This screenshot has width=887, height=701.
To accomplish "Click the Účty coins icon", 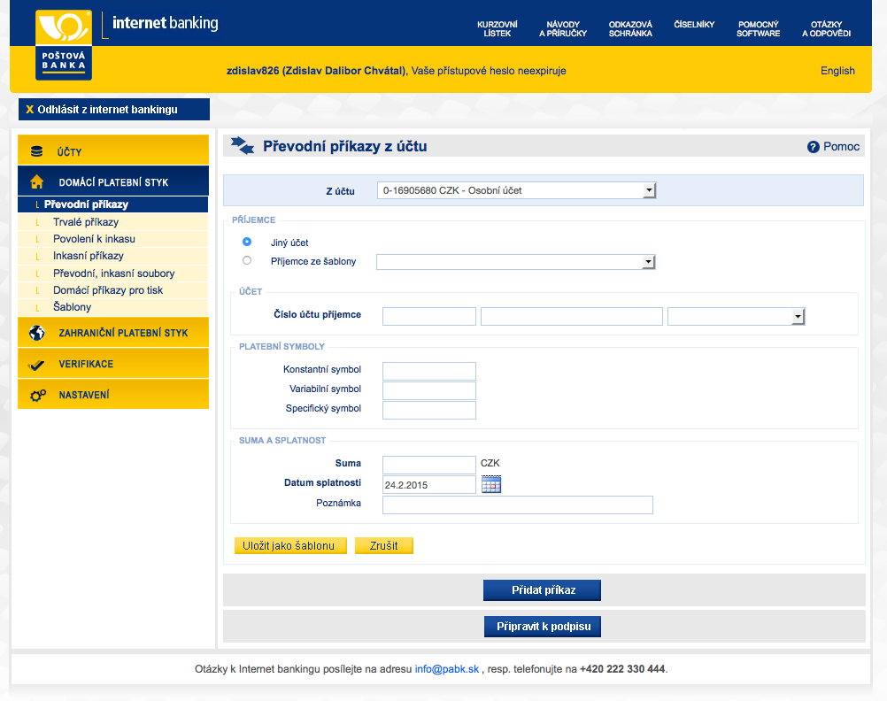I will pyautogui.click(x=37, y=151).
